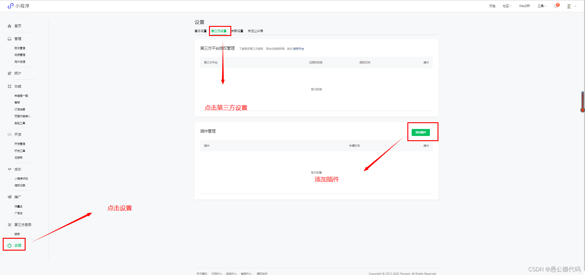Viewport: 585px width, 275px height.
Task: Open 订阅消息 in the sidebar
Action: pos(20,109)
